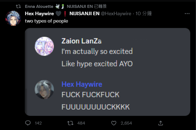
Task: Click Zaion LanZa's avatar in the image
Action: coord(44,46)
